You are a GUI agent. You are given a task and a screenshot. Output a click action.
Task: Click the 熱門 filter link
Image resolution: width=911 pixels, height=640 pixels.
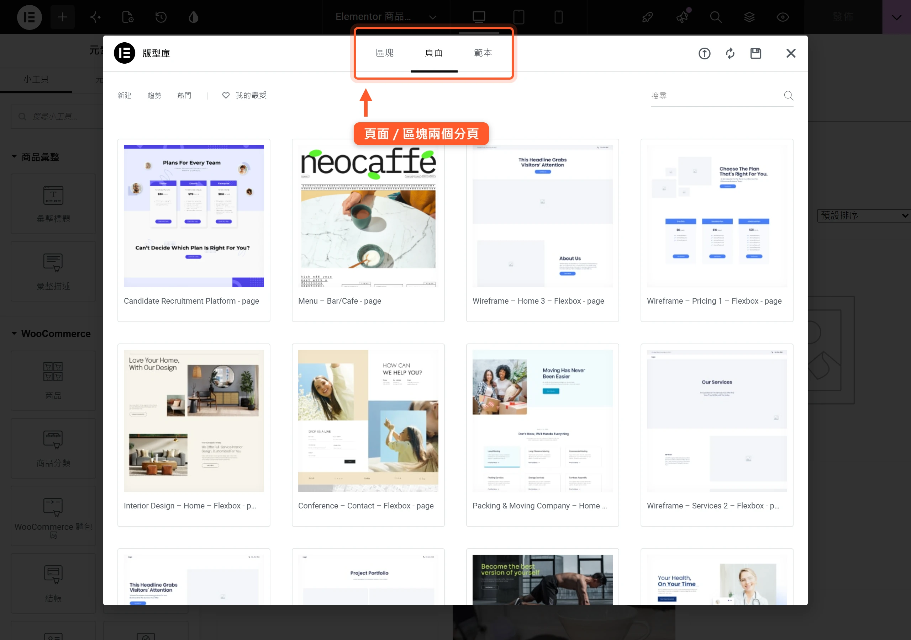click(x=184, y=95)
